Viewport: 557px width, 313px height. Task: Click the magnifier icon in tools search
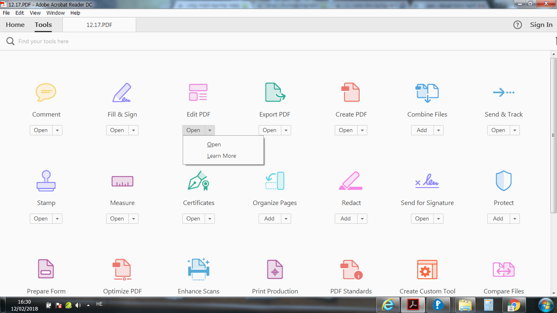pyautogui.click(x=10, y=41)
